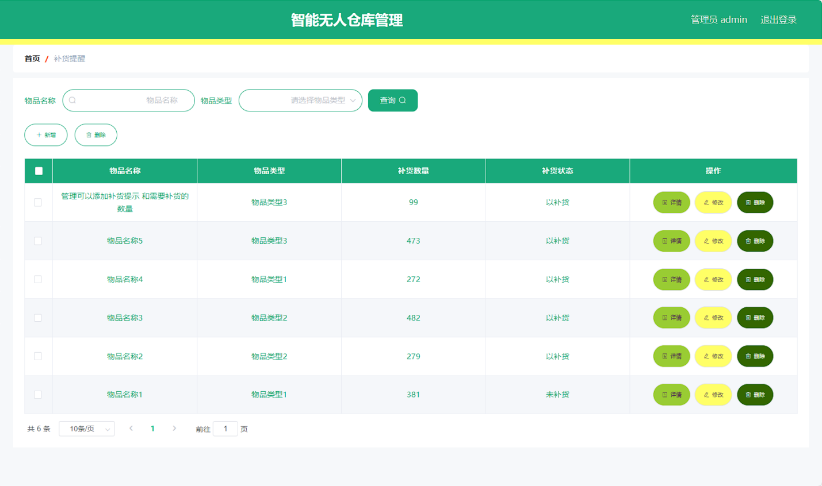
Task: Click the 操作 column header
Action: pos(713,171)
